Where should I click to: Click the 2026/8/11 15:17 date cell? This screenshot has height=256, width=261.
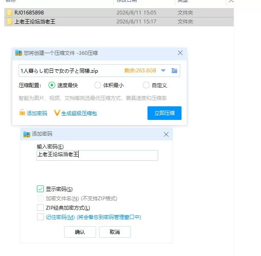[136, 22]
